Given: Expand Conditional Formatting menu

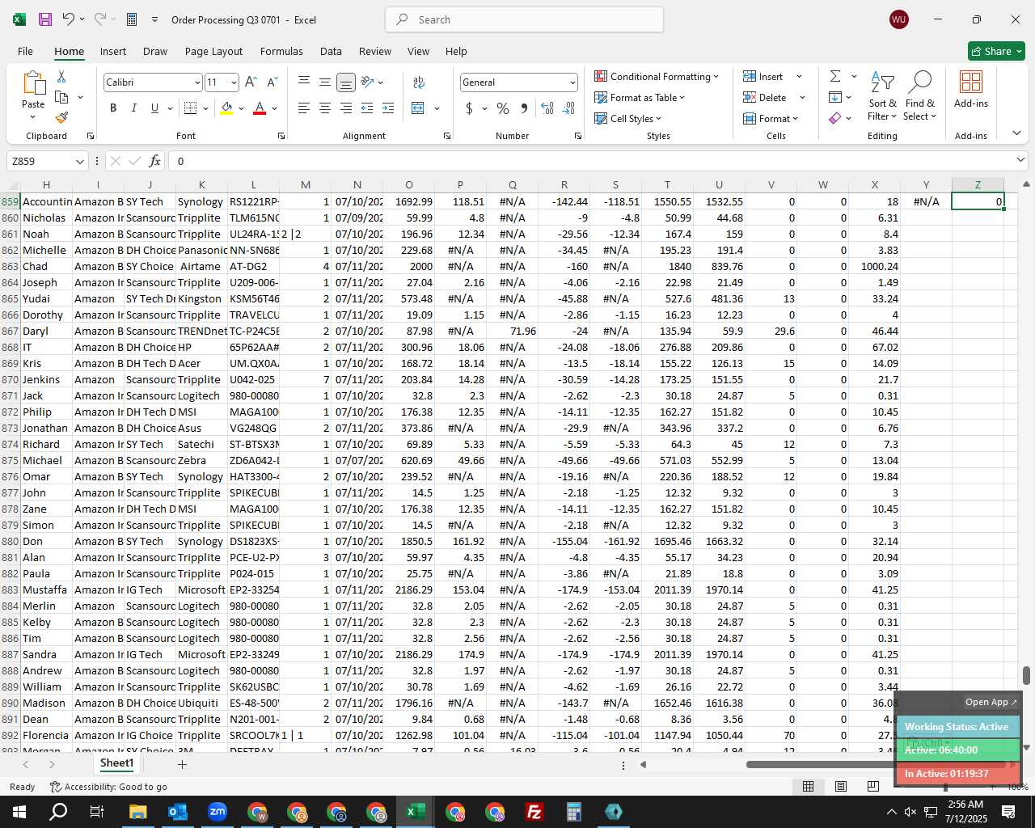Looking at the screenshot, I should [657, 76].
